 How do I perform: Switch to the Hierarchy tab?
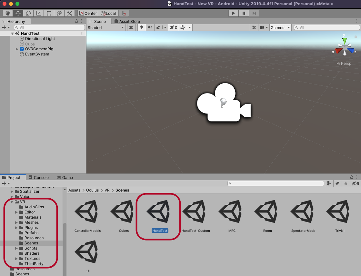click(x=14, y=21)
